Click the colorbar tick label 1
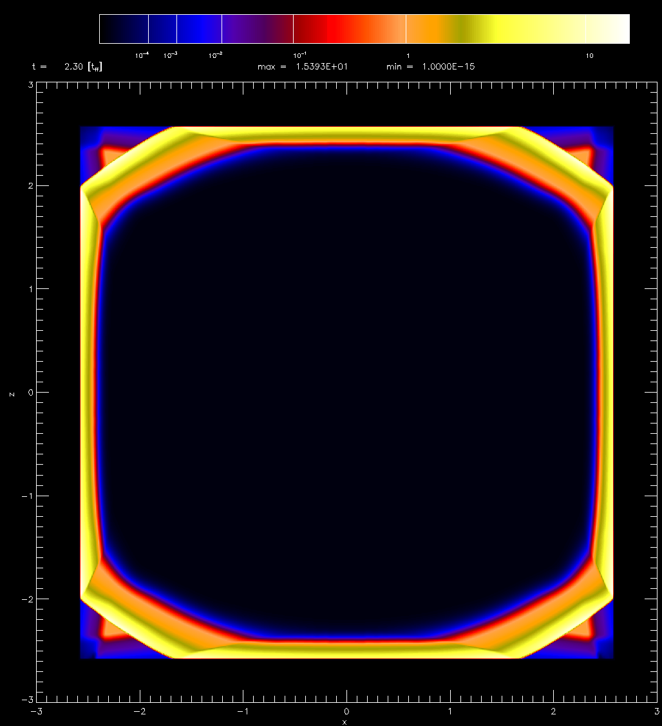Viewport: 662px width, 726px height. (407, 56)
